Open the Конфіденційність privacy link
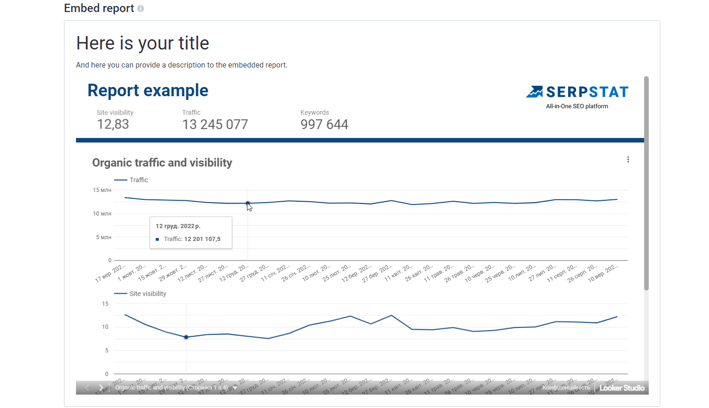 pos(566,388)
